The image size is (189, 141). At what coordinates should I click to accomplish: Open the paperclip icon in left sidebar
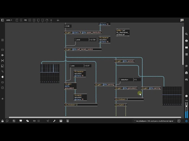[2, 71]
